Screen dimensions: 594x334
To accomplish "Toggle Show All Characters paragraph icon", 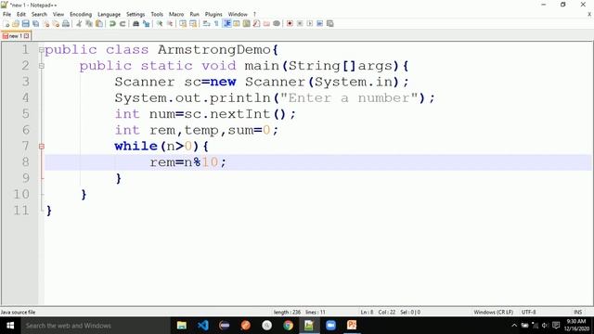I will pyautogui.click(x=216, y=23).
